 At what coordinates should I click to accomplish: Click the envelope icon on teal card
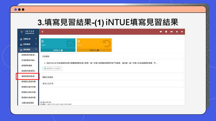pos(71,44)
